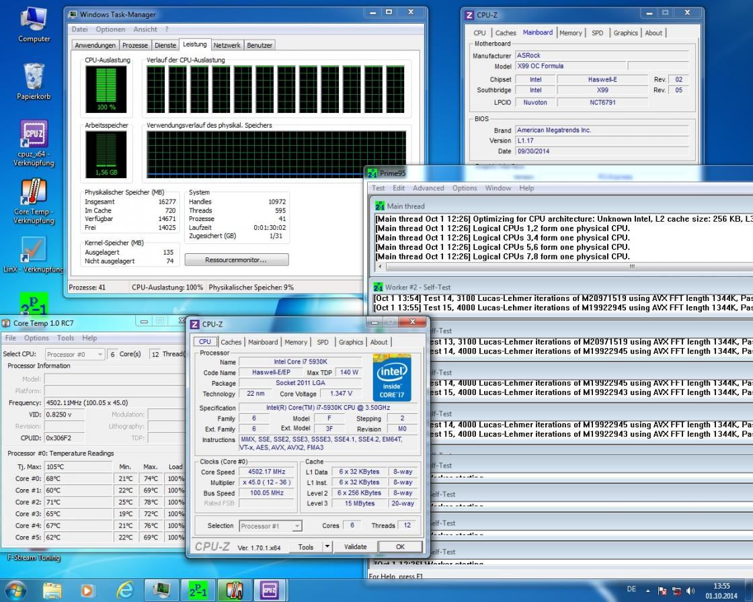Switch to Graphics tab in front CPU-Z
Image resolution: width=753 pixels, height=602 pixels.
[350, 342]
